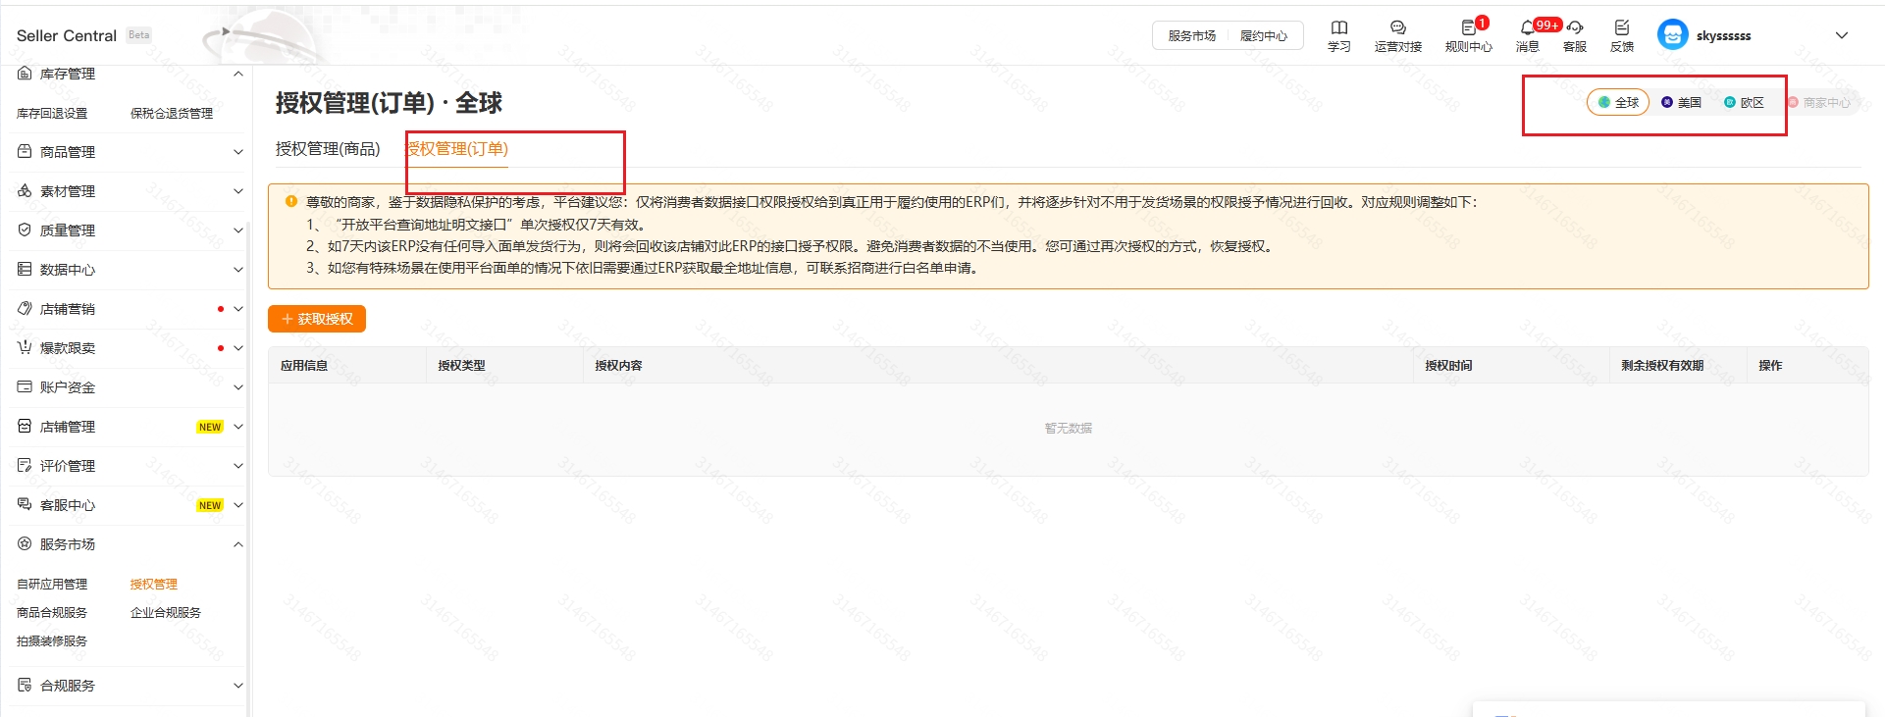Click the 服务市场 star icon in sidebar
1885x717 pixels.
tap(25, 544)
